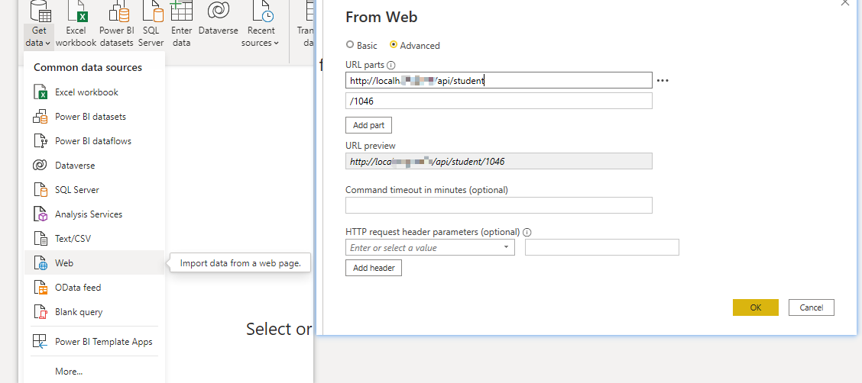Click the HTTP header parameters info icon

[x=527, y=232]
